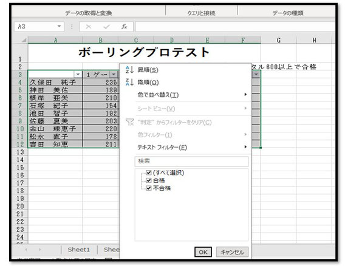Click the insert function fx icon
Viewport: 348px width, 266px height.
(x=124, y=27)
